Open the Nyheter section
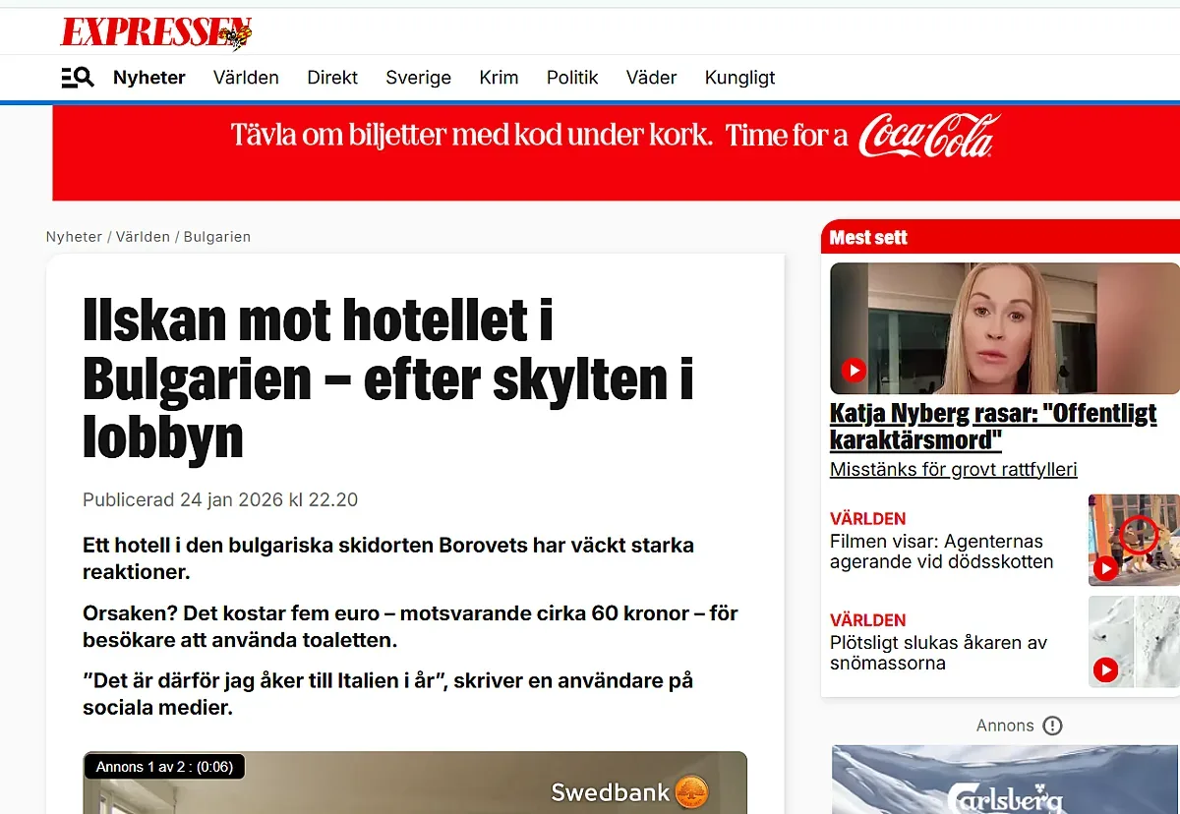Image resolution: width=1180 pixels, height=814 pixels. pyautogui.click(x=149, y=78)
